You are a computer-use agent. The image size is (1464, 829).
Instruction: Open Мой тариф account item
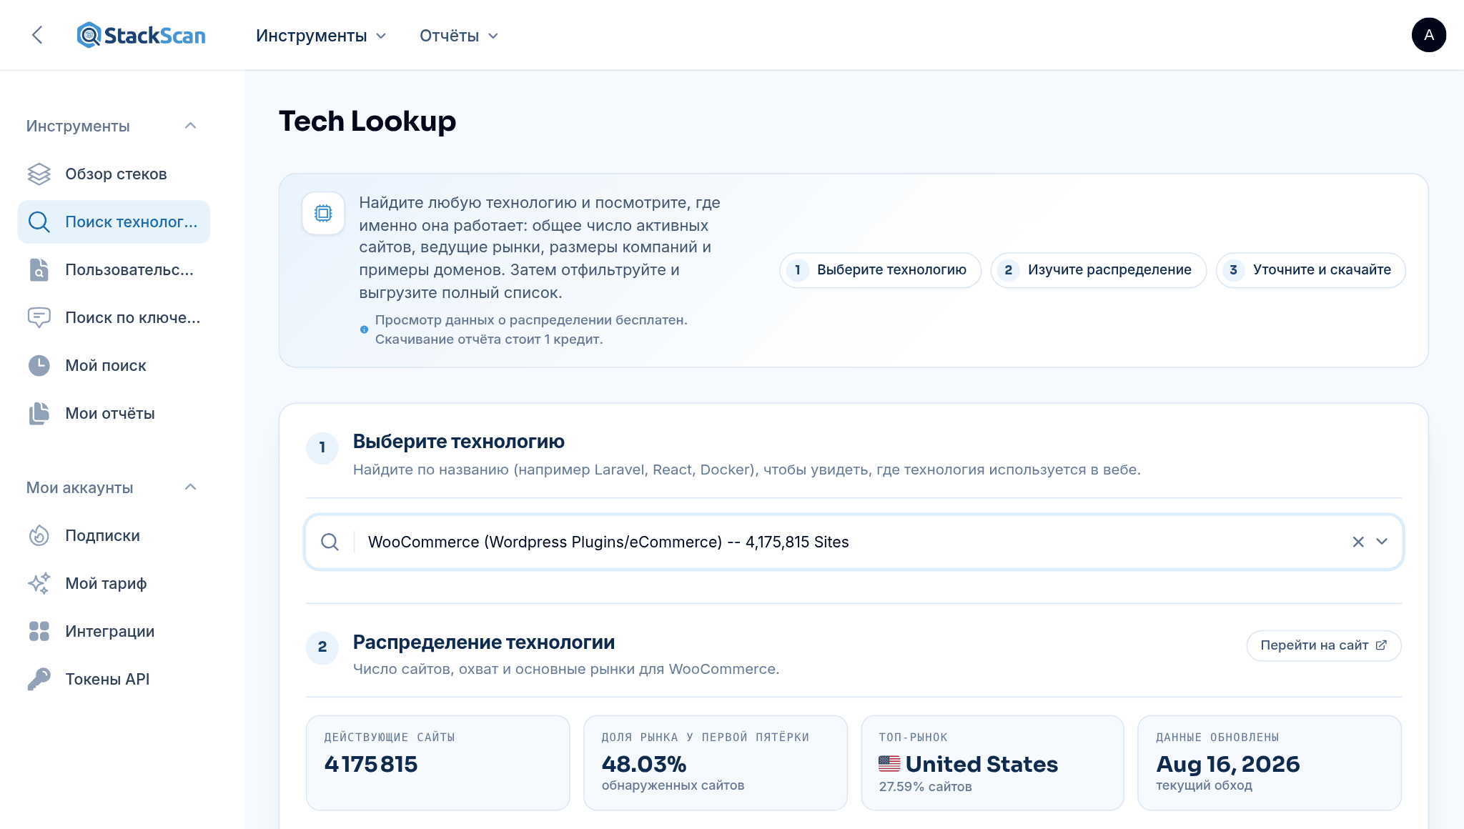click(x=114, y=583)
